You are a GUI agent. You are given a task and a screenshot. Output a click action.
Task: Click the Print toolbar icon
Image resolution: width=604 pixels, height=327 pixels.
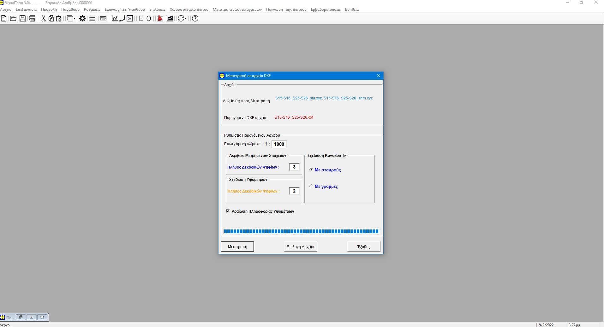(32, 19)
